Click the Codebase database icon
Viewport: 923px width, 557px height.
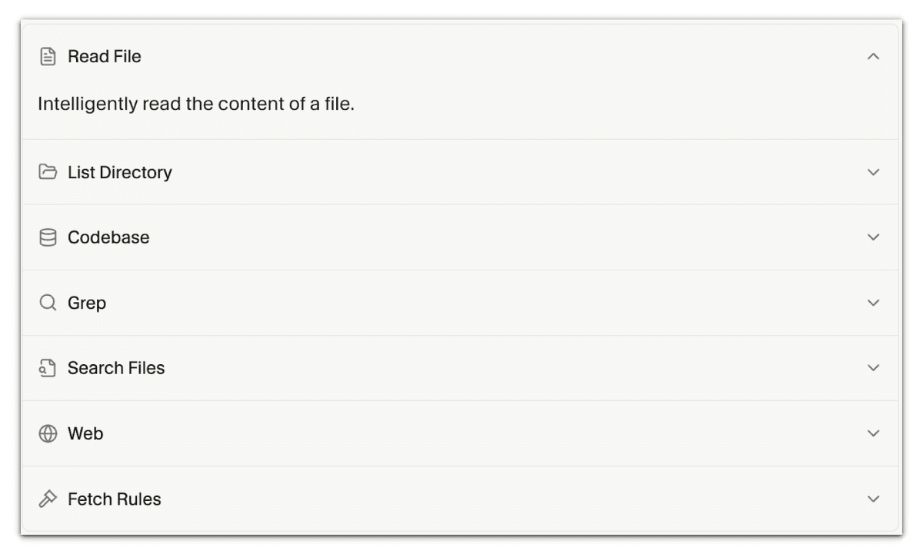click(x=48, y=238)
